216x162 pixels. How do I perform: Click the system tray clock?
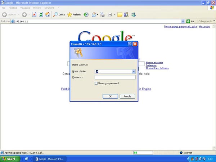pos(210,159)
